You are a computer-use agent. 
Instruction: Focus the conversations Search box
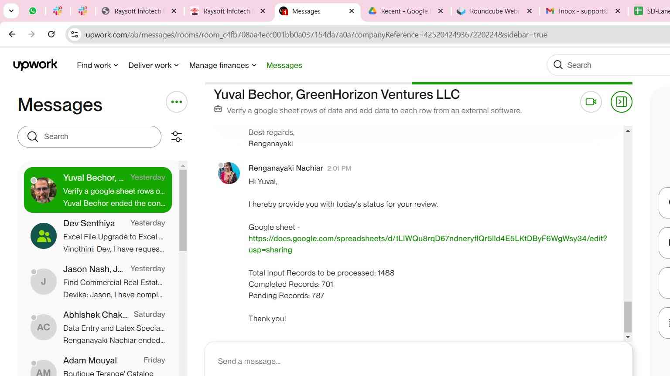pos(89,137)
